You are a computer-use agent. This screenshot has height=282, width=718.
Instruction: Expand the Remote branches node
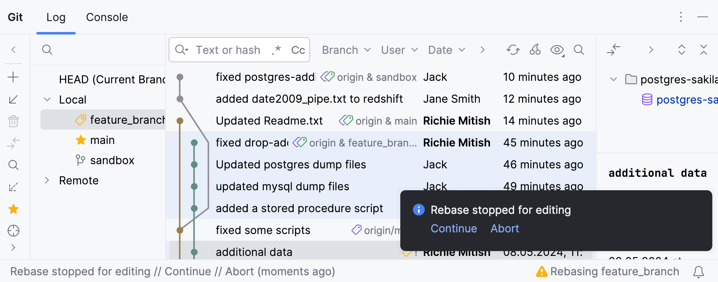[47, 181]
